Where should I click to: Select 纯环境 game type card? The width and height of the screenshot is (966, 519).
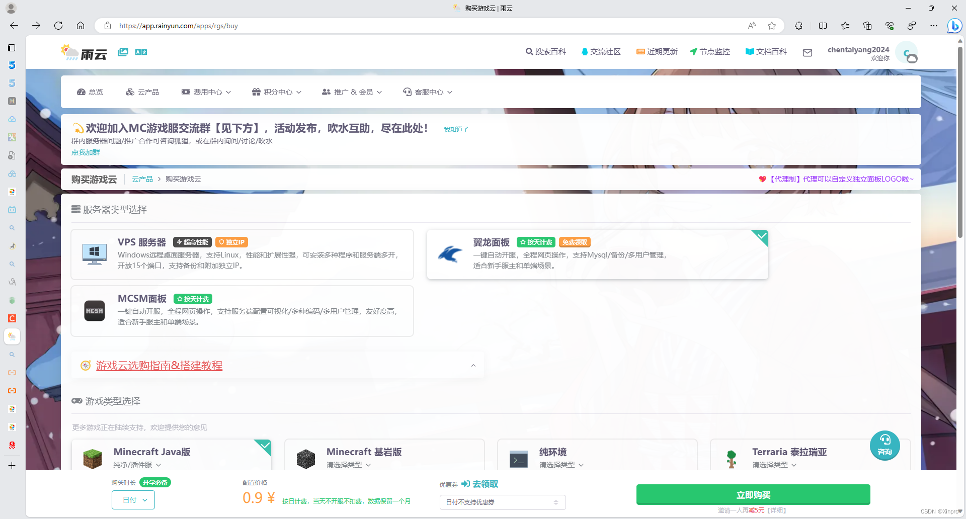597,455
